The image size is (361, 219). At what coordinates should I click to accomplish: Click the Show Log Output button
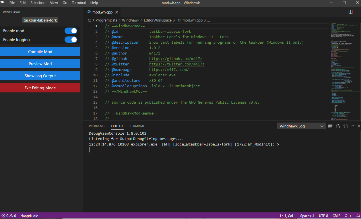pyautogui.click(x=40, y=76)
